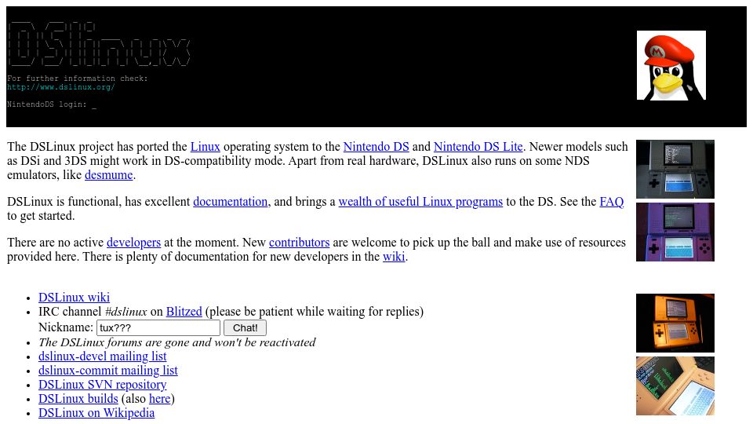
Task: Open the DSLinux on Wikipedia link
Action: click(96, 413)
